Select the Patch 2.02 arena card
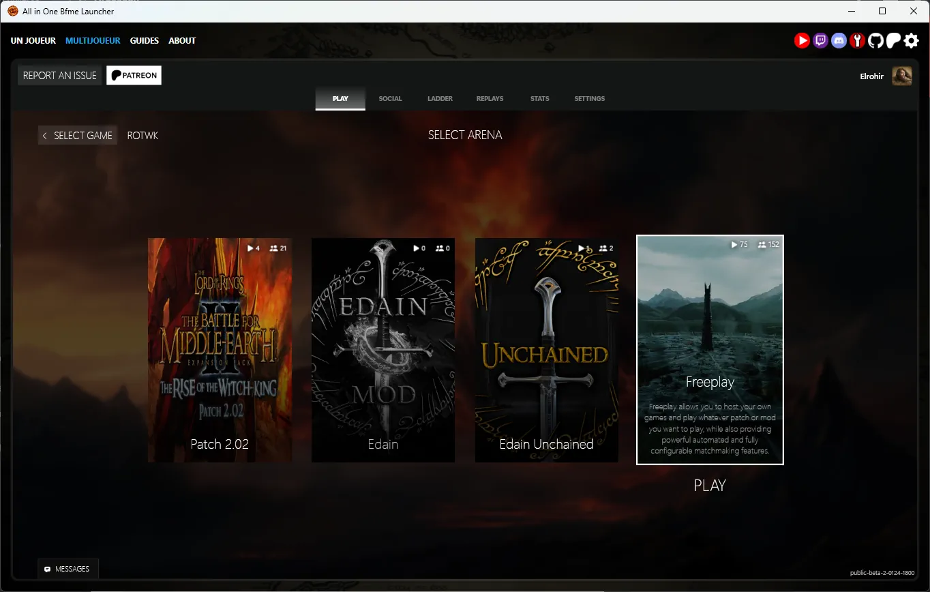This screenshot has width=930, height=592. pos(220,350)
